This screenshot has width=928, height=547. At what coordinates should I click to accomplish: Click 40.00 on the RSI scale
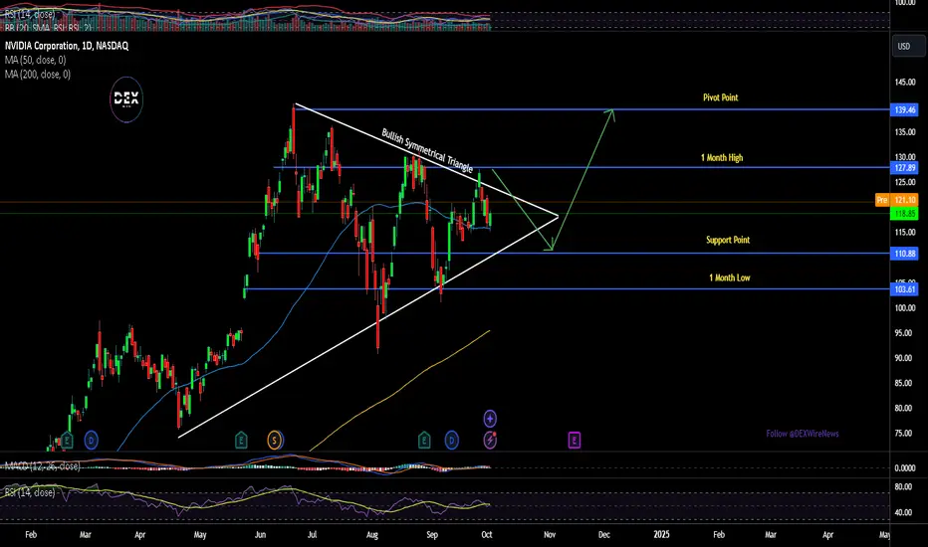905,512
